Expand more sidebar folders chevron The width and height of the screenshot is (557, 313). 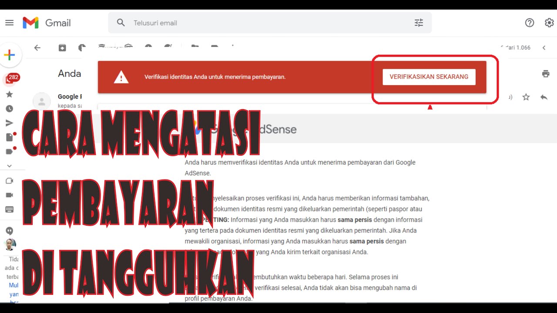tap(9, 166)
